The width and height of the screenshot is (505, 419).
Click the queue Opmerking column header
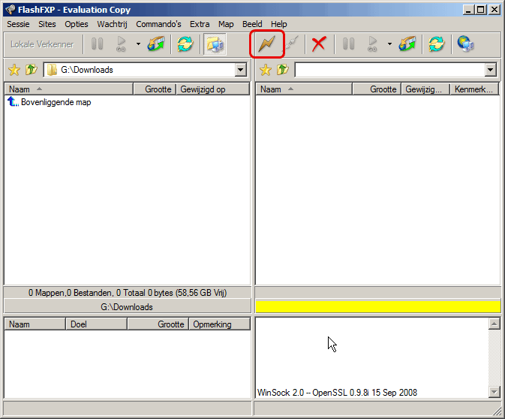pyautogui.click(x=219, y=324)
